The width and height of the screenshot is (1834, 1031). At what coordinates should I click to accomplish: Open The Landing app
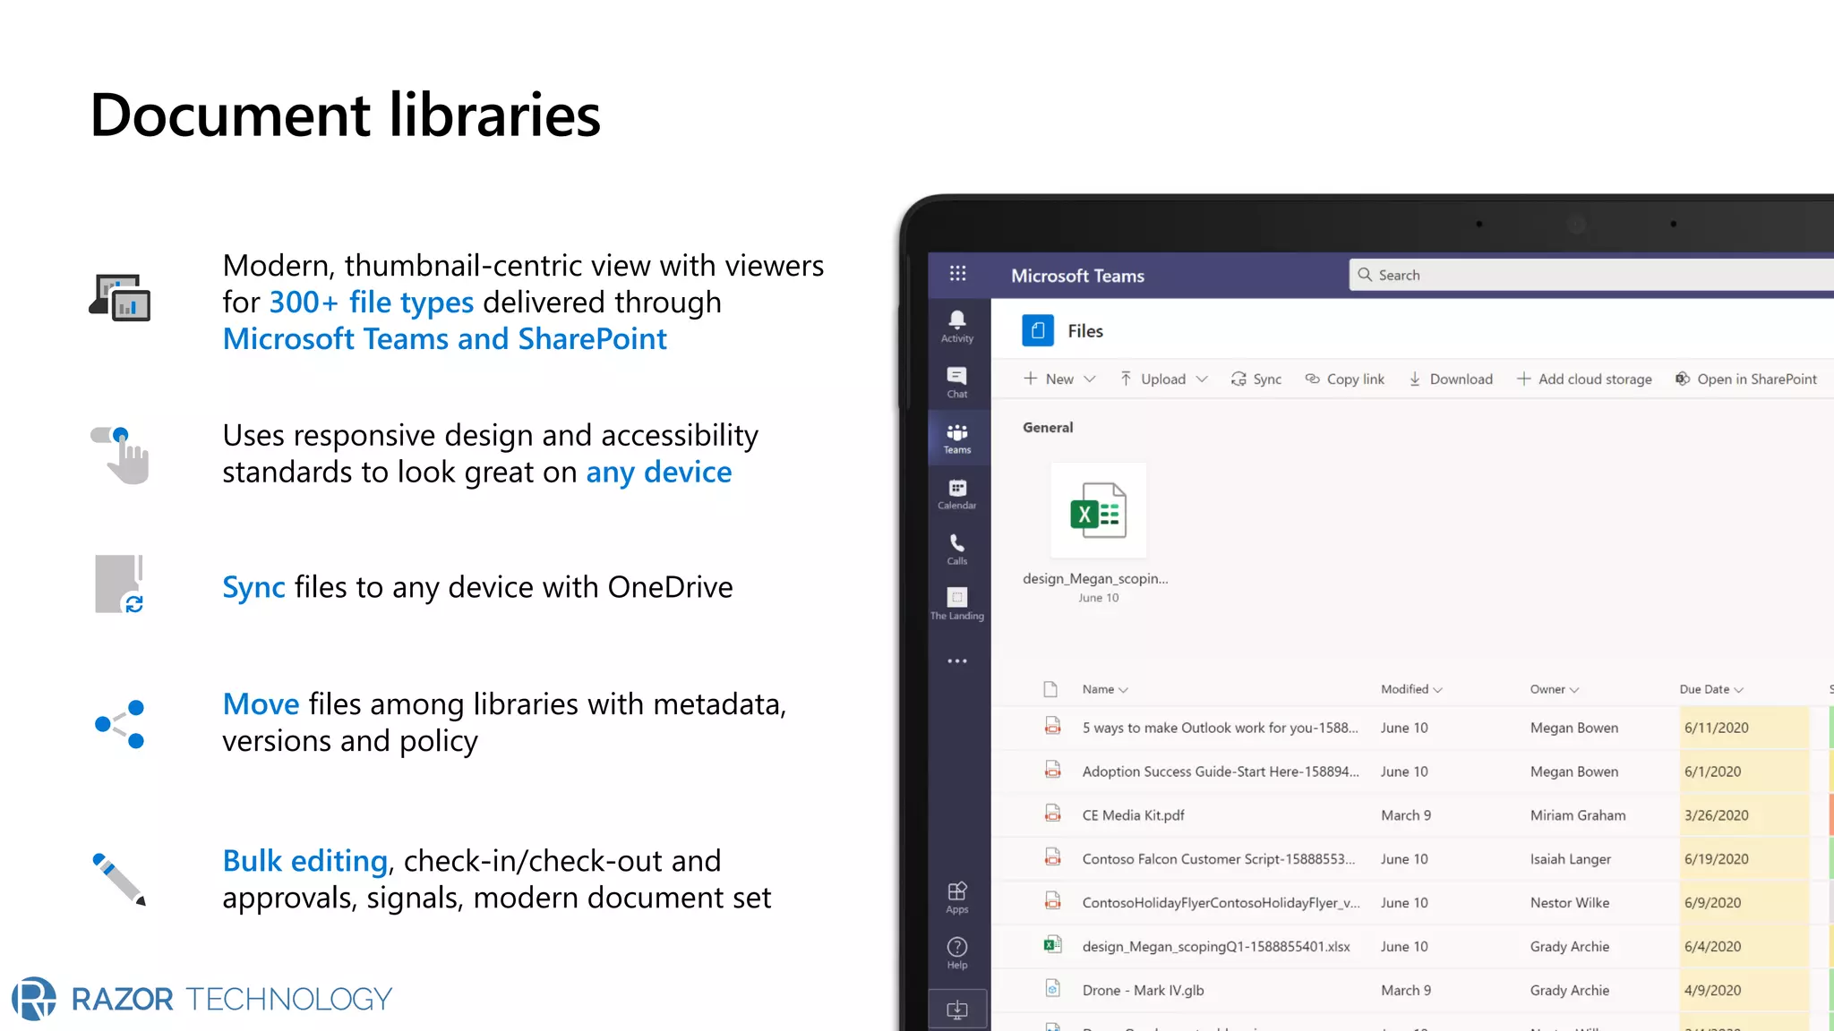pos(957,604)
